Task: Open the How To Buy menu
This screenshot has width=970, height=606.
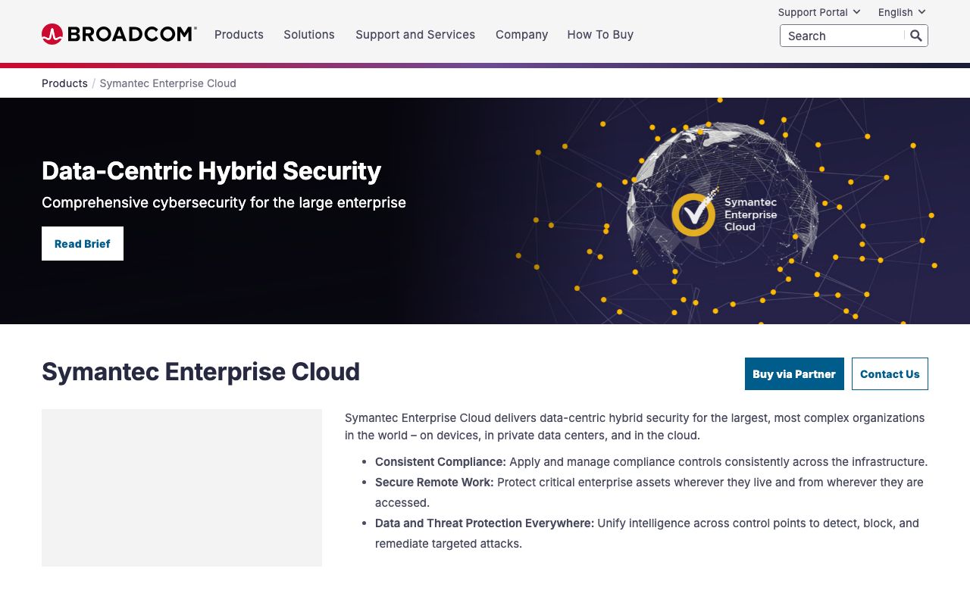Action: [x=600, y=35]
